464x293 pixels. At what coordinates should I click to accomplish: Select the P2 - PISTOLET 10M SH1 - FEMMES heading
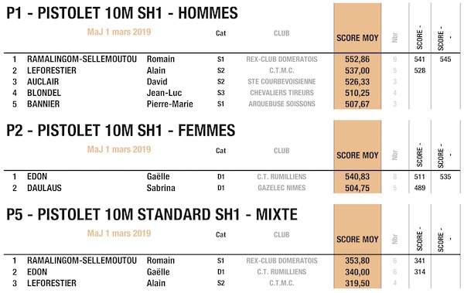point(121,131)
